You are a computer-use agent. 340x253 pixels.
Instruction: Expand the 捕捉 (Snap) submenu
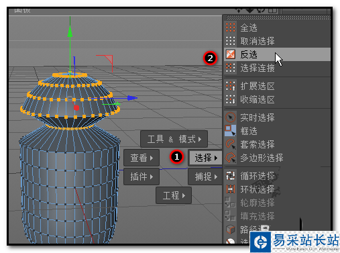[205, 176]
